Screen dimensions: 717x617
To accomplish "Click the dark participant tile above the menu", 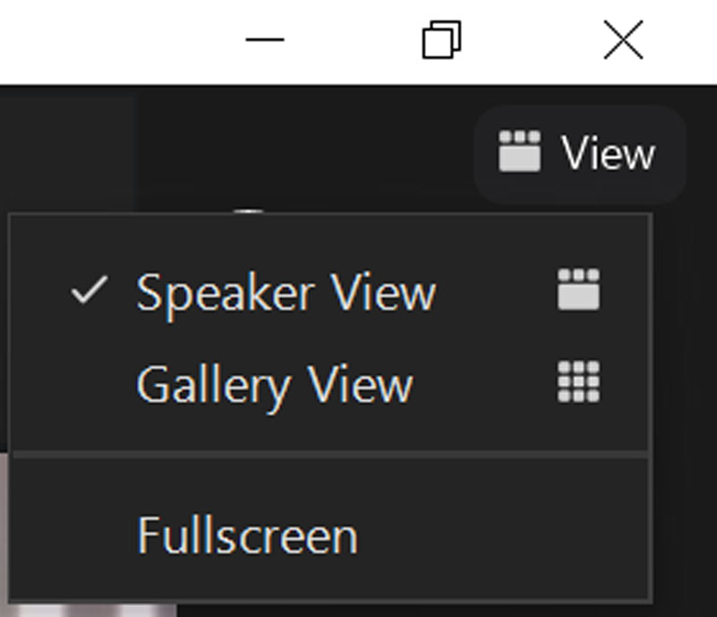I will tap(66, 153).
